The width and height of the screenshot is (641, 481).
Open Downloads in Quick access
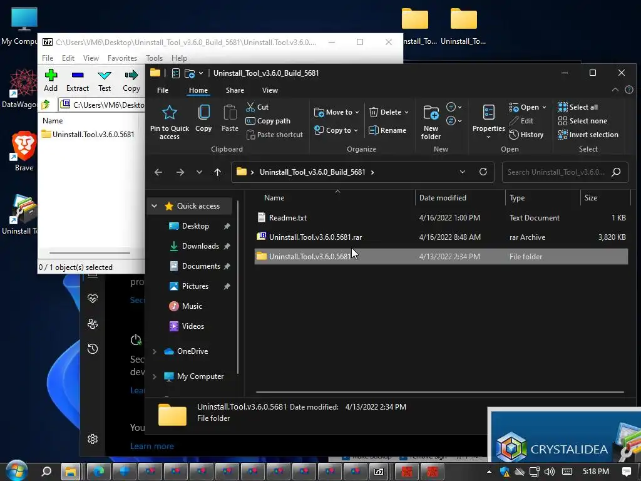200,246
